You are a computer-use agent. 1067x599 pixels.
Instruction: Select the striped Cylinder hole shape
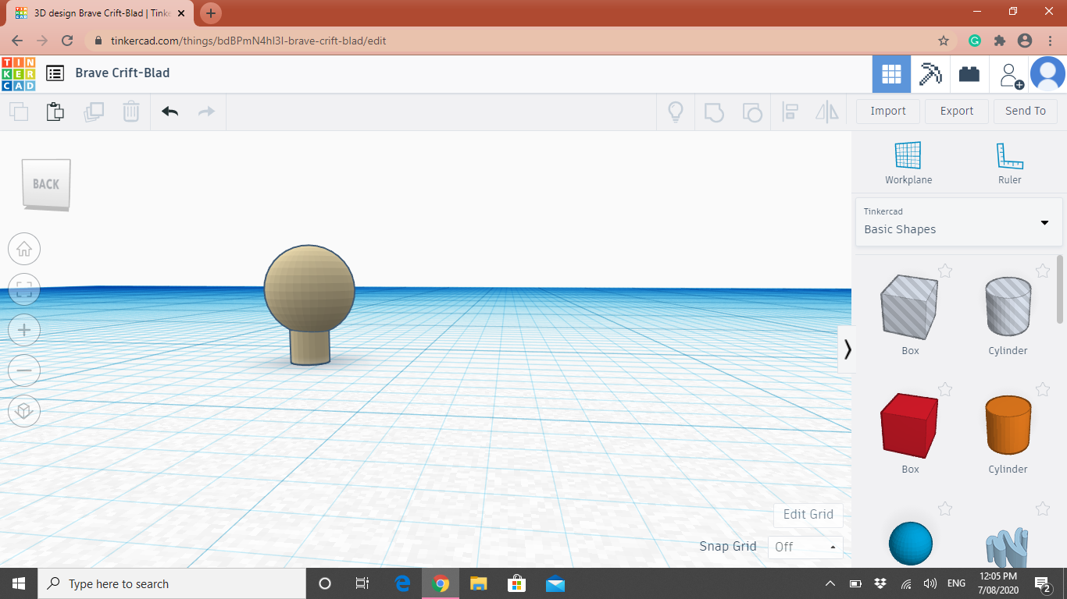point(1008,306)
